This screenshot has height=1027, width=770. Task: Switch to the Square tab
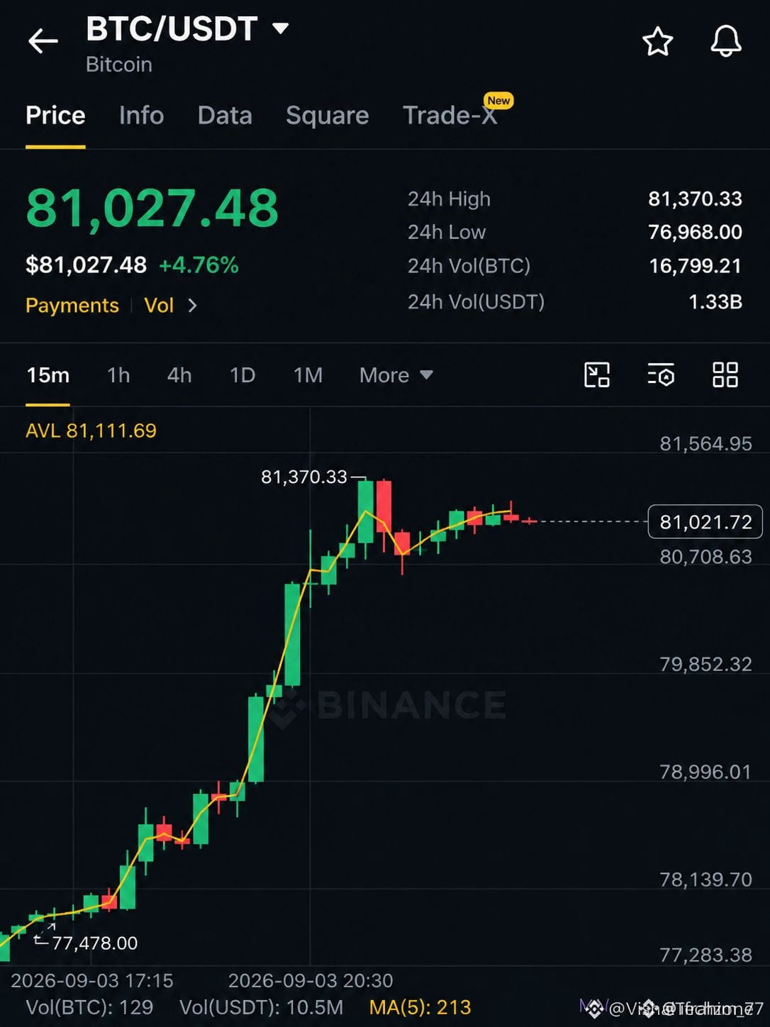[327, 115]
